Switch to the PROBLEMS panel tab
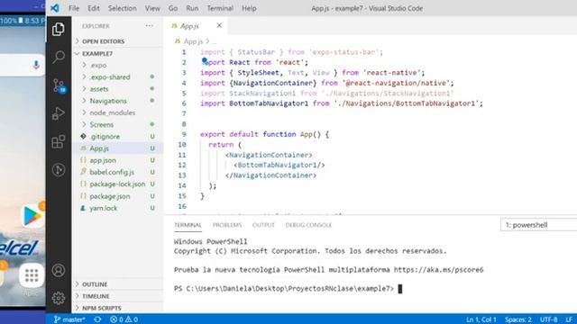This screenshot has height=324, width=577. click(227, 225)
